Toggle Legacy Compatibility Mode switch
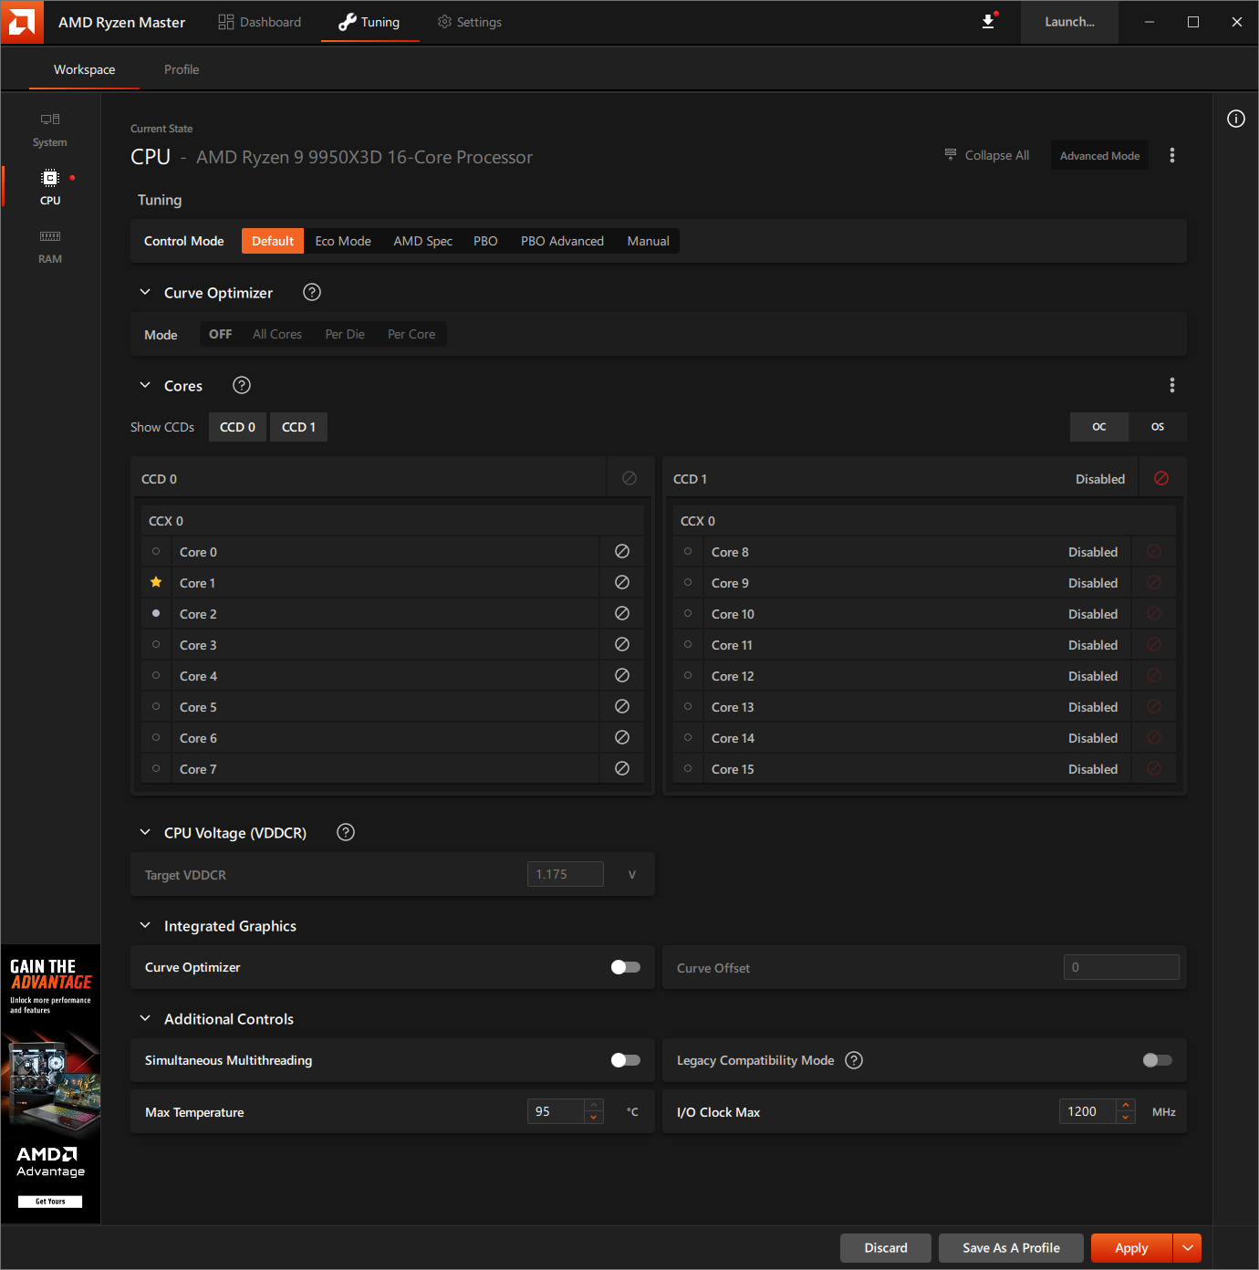This screenshot has width=1259, height=1270. pyautogui.click(x=1157, y=1060)
